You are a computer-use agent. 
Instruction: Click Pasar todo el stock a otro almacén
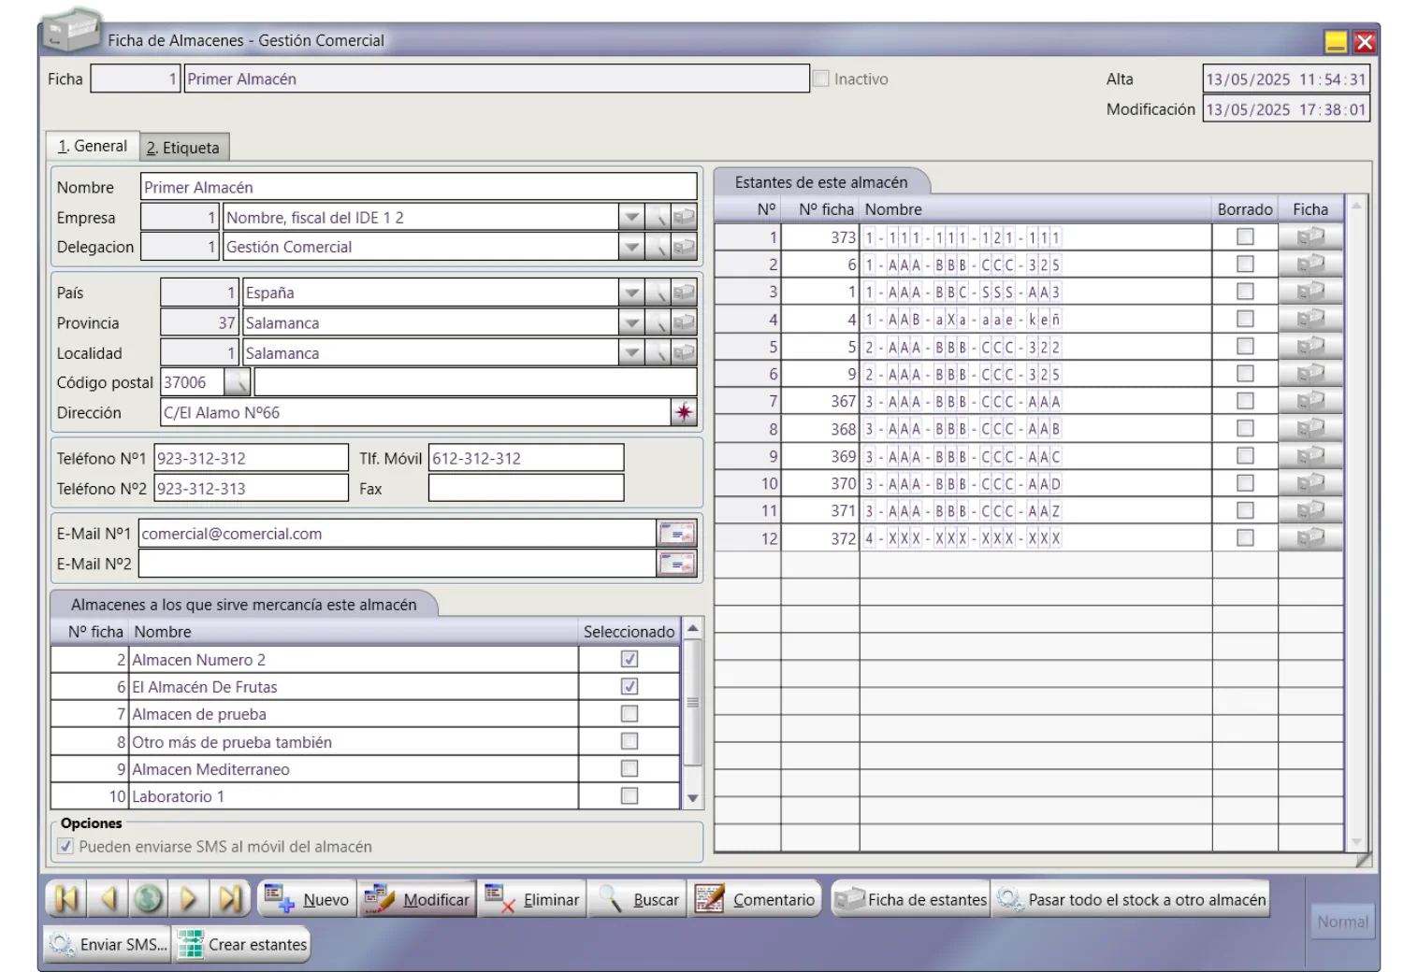1130,899
